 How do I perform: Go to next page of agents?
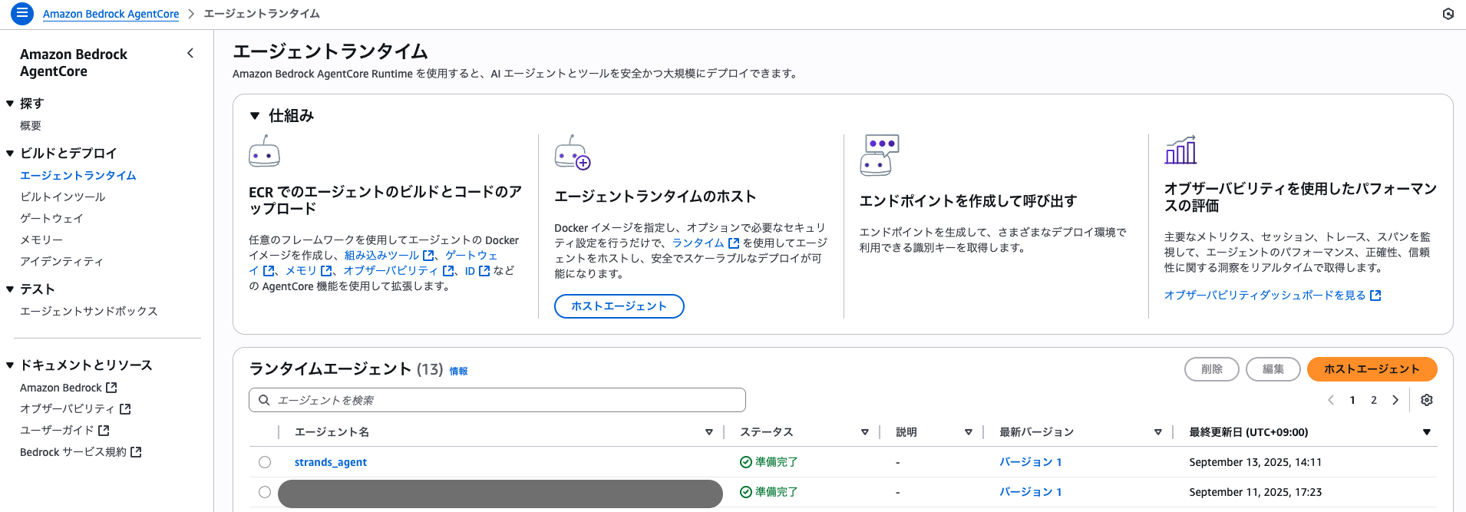click(x=1395, y=400)
